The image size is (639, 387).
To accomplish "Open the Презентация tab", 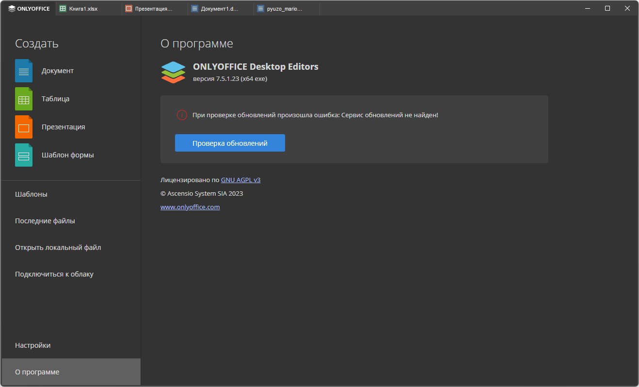I will coord(155,8).
